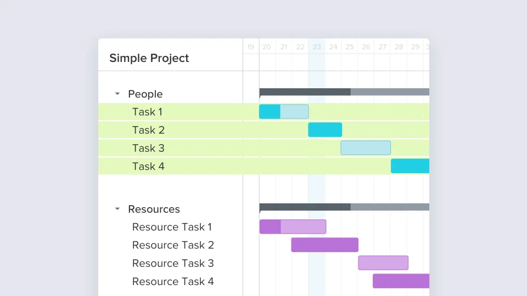
Task: Click the Resource Task 2 purple bar
Action: click(x=324, y=245)
